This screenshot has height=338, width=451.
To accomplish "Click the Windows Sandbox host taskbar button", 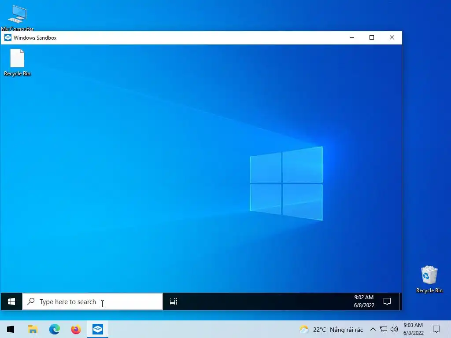I will (x=98, y=329).
